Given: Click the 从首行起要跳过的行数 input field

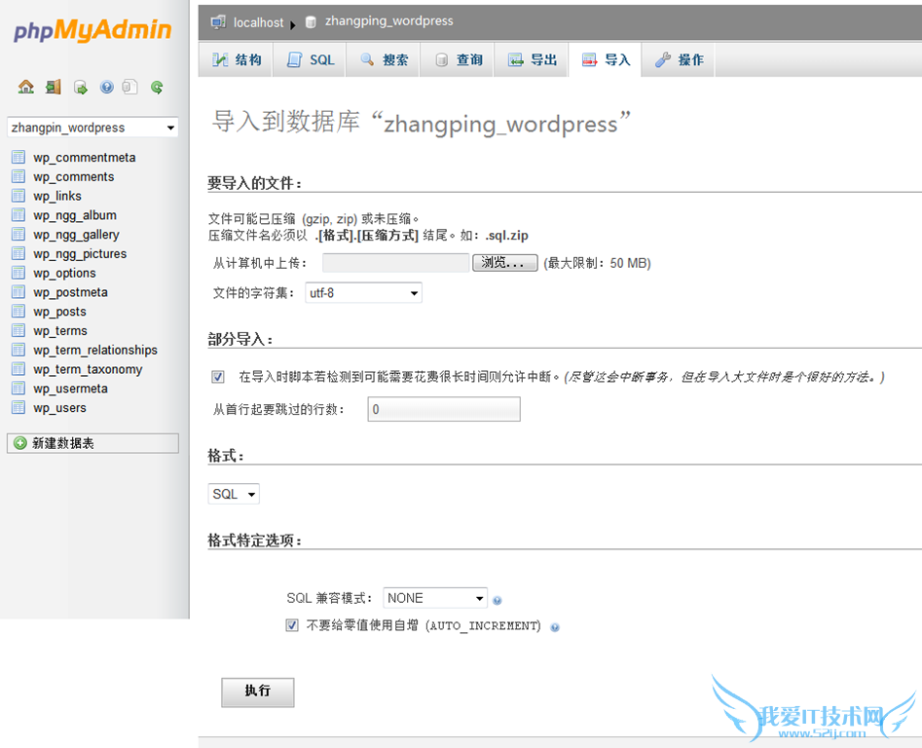Looking at the screenshot, I should 444,409.
